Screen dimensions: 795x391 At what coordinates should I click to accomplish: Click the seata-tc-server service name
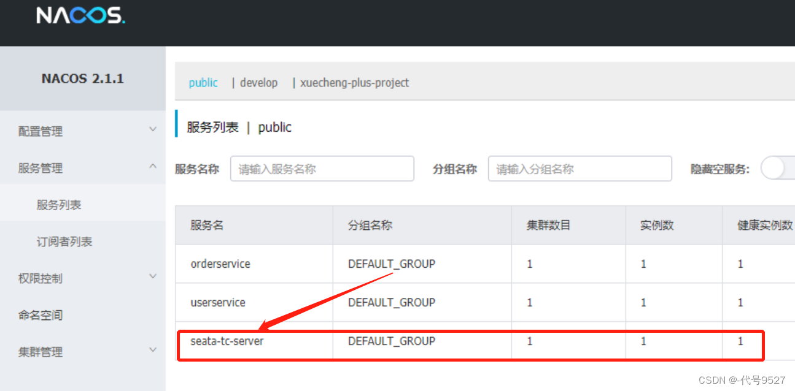click(227, 341)
